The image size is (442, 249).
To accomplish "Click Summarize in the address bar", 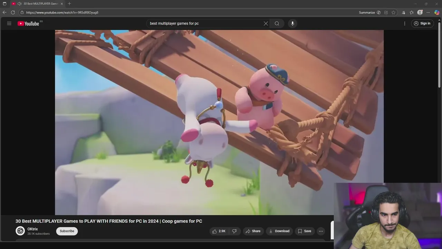I will tap(367, 12).
